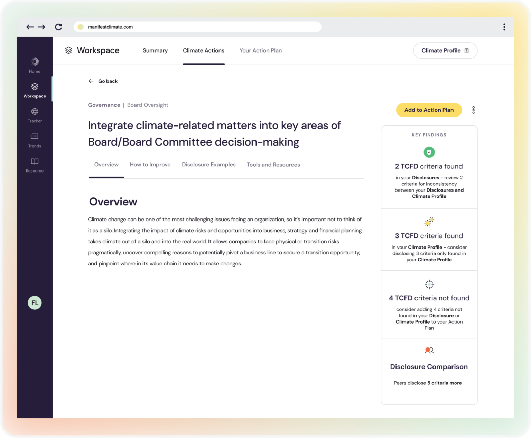Screen dimensions: 531x438
Task: Open the Your Action Plan tab
Action: point(261,50)
